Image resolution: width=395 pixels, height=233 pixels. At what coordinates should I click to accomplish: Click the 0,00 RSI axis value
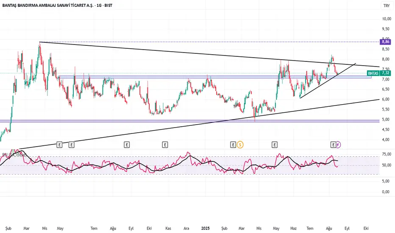385,192
